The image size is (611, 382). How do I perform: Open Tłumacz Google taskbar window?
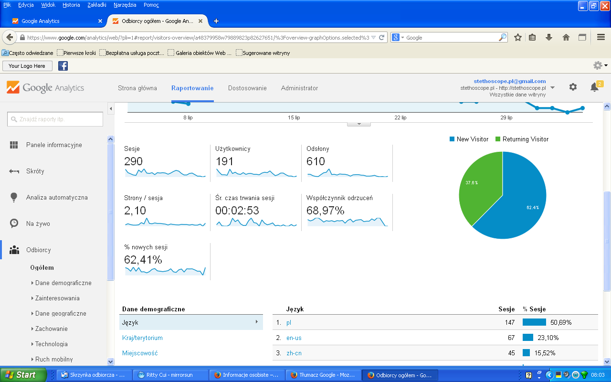click(x=323, y=375)
